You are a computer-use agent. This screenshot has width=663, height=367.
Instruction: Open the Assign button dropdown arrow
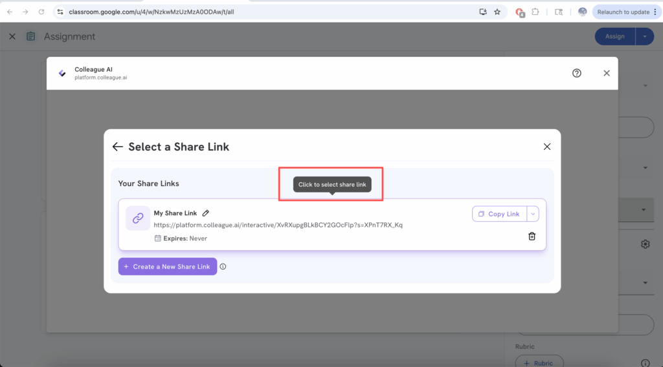click(645, 37)
